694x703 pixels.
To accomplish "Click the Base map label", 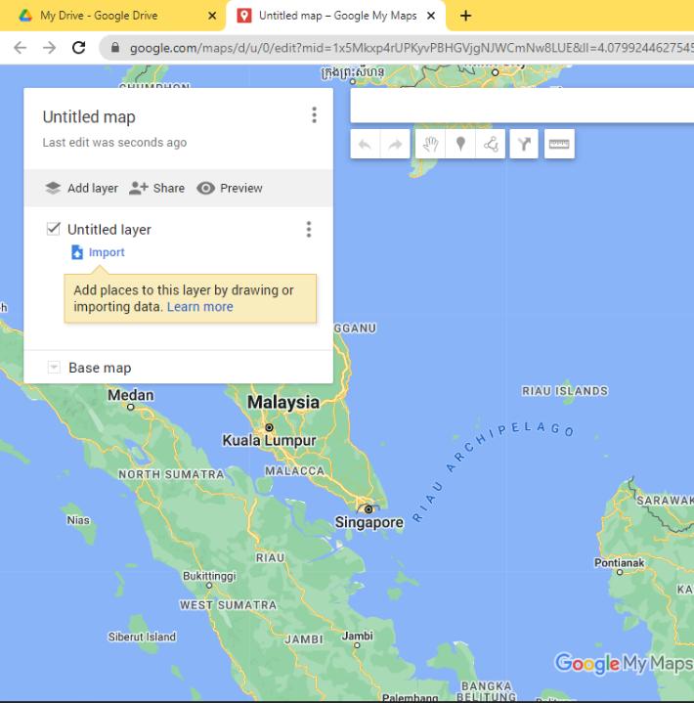I will [100, 368].
